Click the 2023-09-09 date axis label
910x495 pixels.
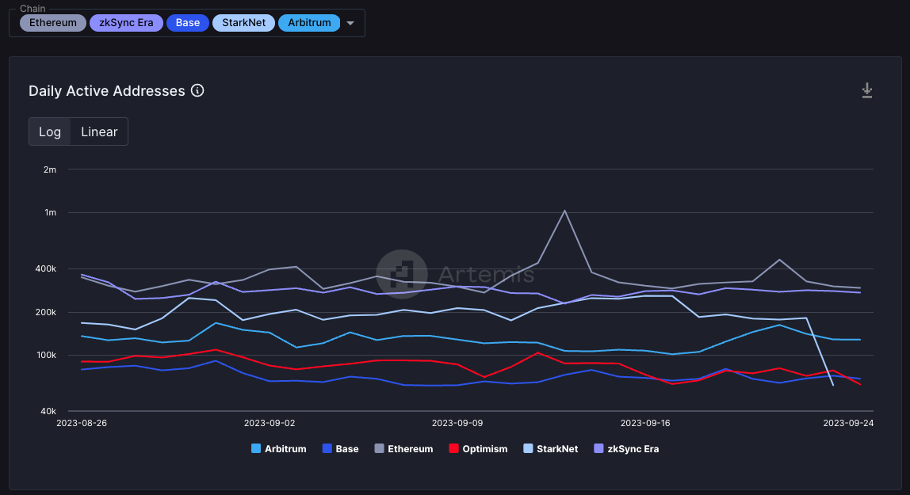(457, 423)
